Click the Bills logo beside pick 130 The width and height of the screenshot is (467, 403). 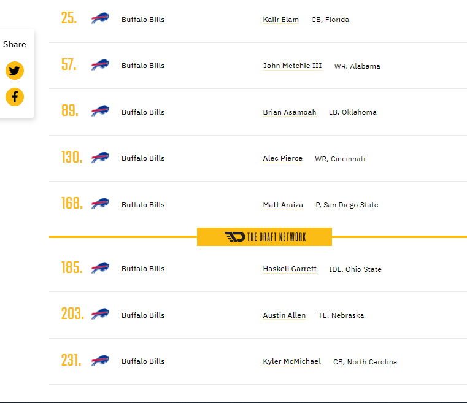click(100, 157)
